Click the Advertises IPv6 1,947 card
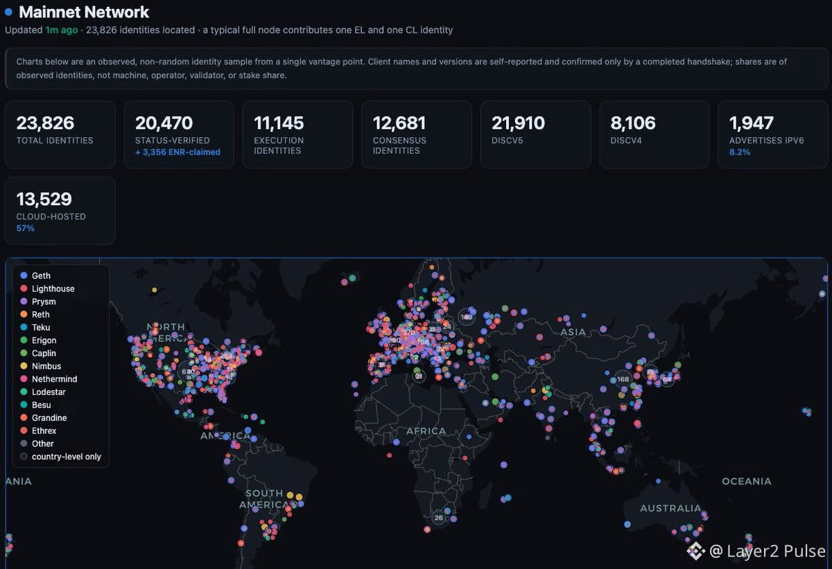Screen dimensions: 832x569 [773, 134]
